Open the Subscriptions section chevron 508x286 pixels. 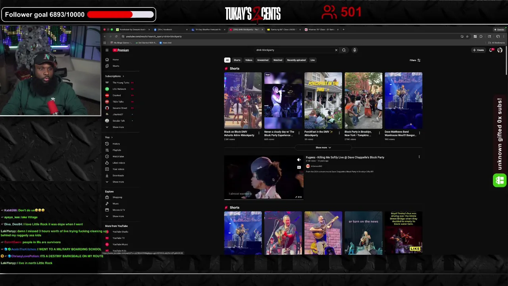click(123, 76)
